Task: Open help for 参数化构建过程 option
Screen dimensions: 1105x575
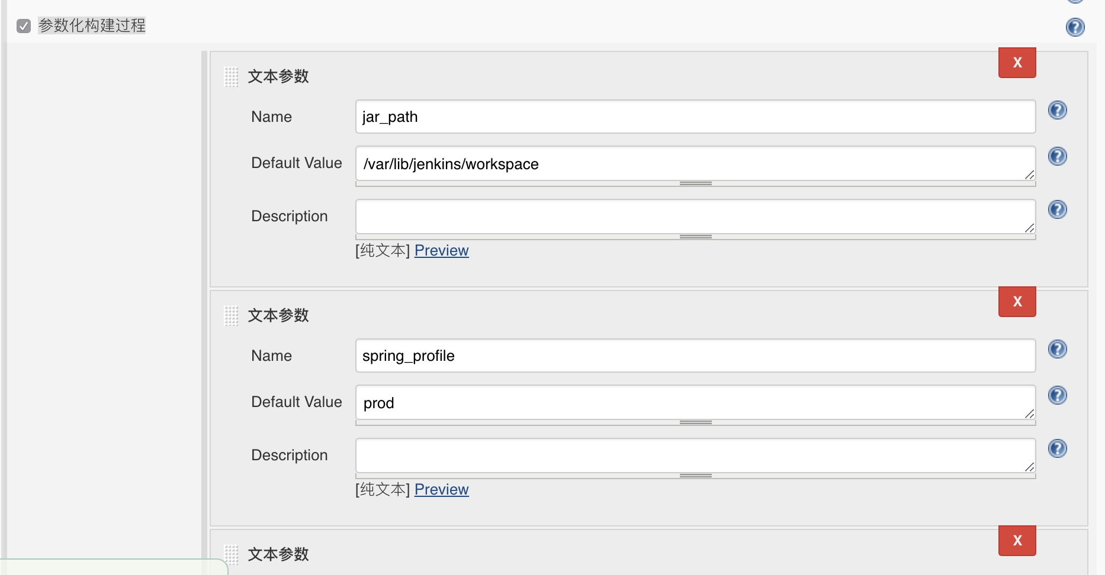Action: coord(1075,27)
